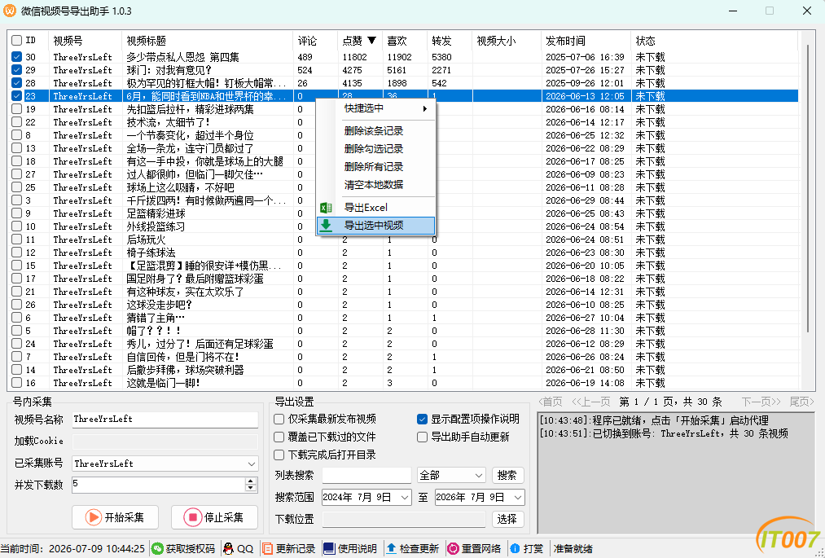This screenshot has width=825, height=558.
Task: Uncheck the 显示配置项操作说明 checkbox
Action: 422,419
